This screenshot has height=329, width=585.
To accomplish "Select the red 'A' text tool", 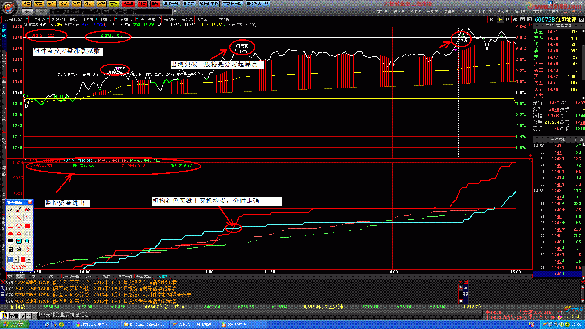I will 19,234.
